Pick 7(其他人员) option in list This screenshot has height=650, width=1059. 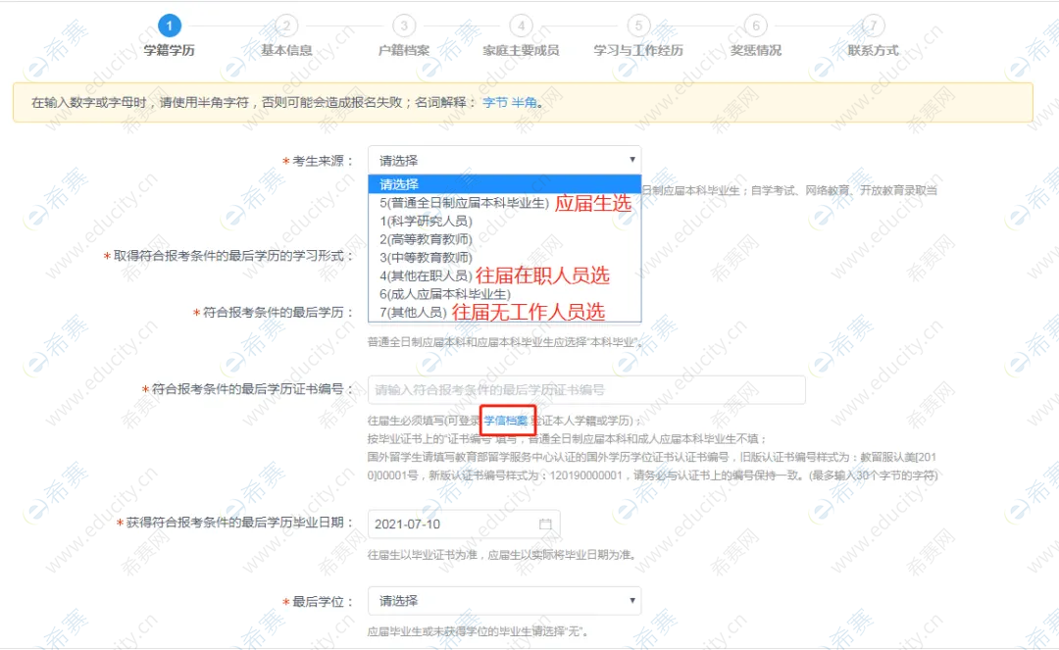coord(413,312)
